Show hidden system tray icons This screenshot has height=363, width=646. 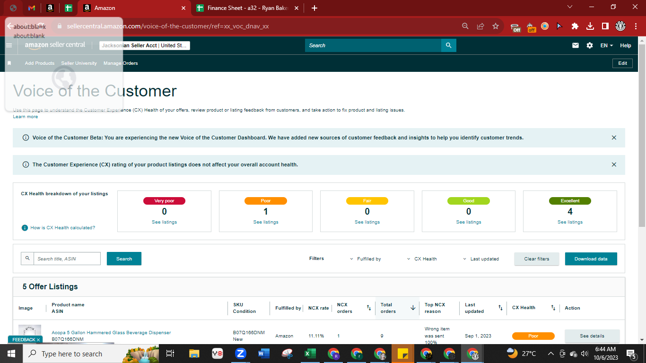(x=550, y=354)
